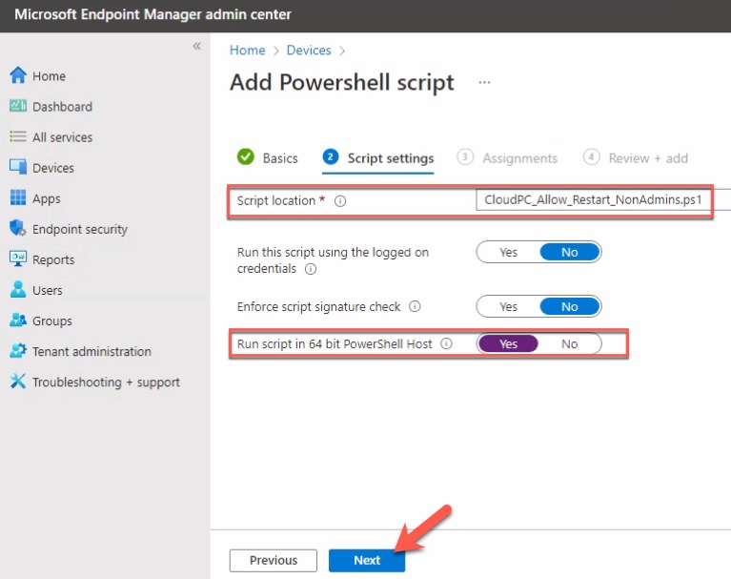Open Users in the sidebar
This screenshot has height=579, width=731.
47,290
